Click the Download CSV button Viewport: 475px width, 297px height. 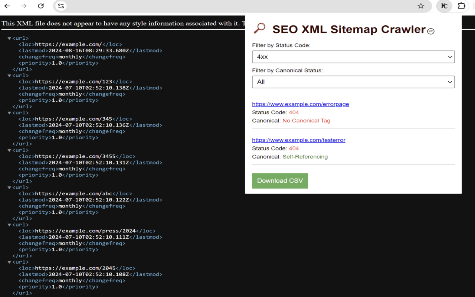point(280,181)
